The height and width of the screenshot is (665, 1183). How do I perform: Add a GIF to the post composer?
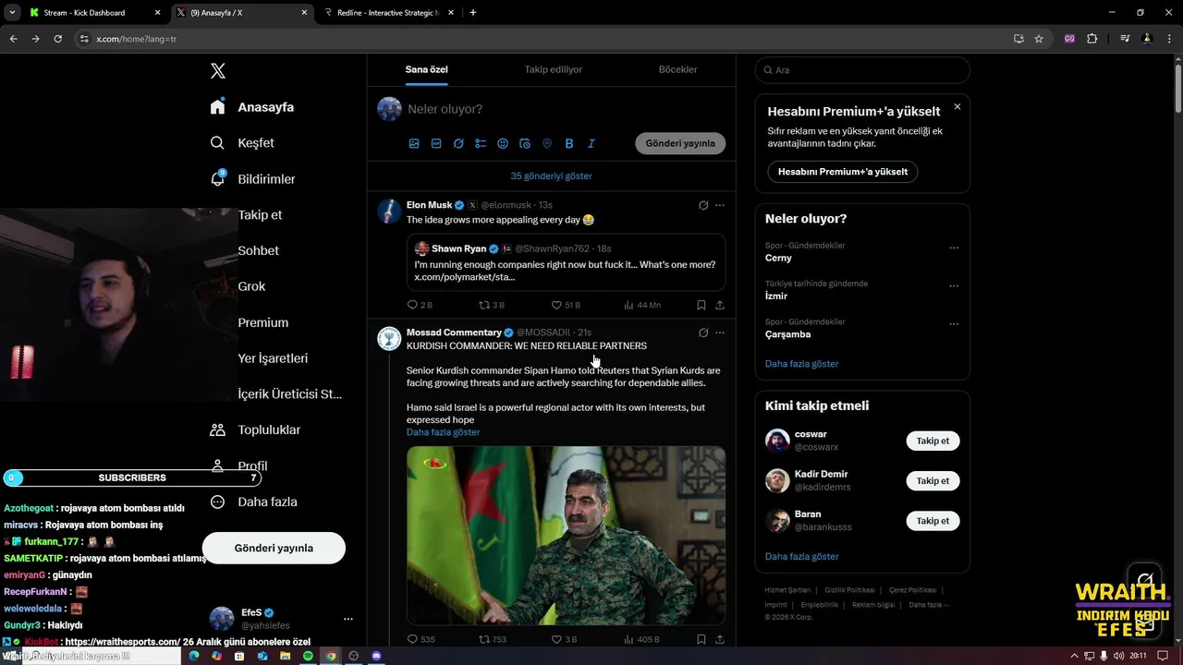coord(436,143)
